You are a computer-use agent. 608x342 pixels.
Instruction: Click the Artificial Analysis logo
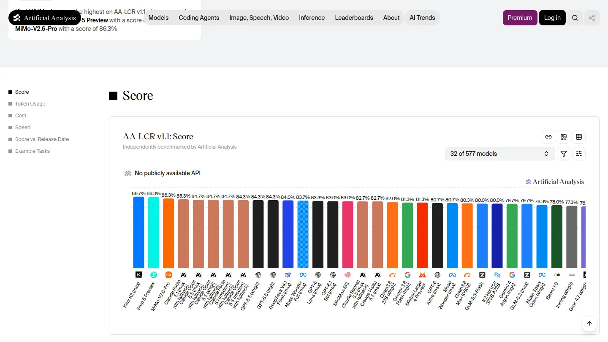pos(45,18)
